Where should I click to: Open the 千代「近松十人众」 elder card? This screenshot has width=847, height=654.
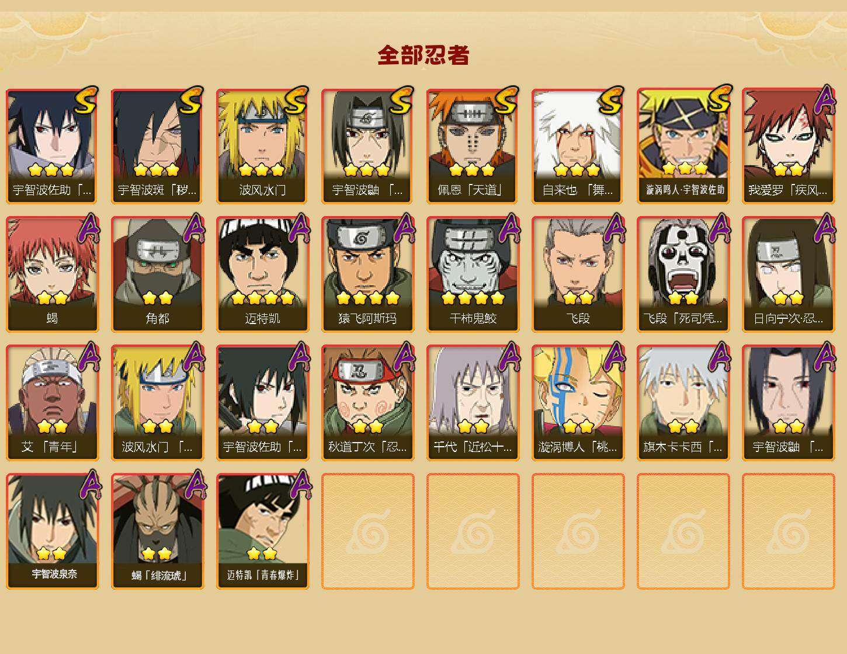(x=473, y=403)
